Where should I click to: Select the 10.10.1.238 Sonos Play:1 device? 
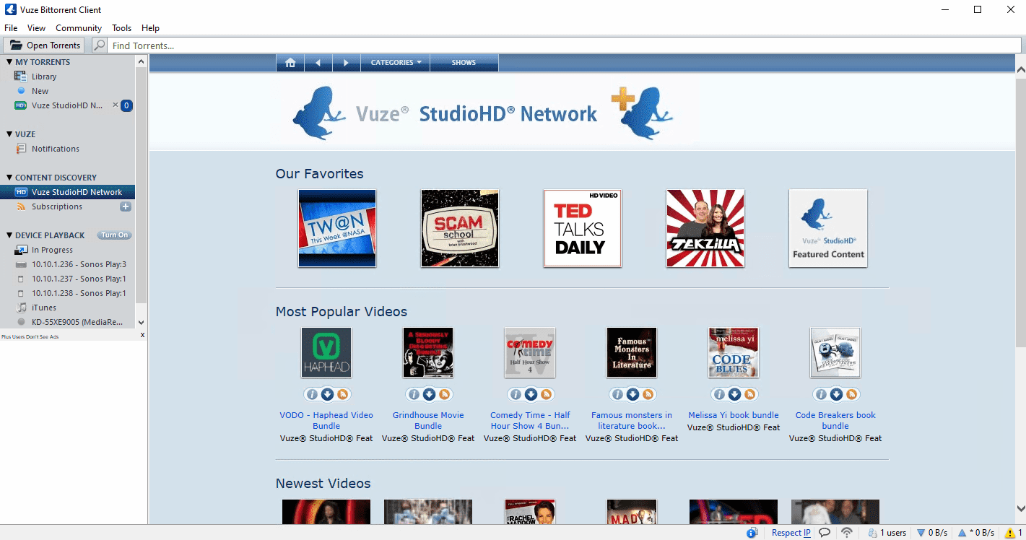(67, 293)
